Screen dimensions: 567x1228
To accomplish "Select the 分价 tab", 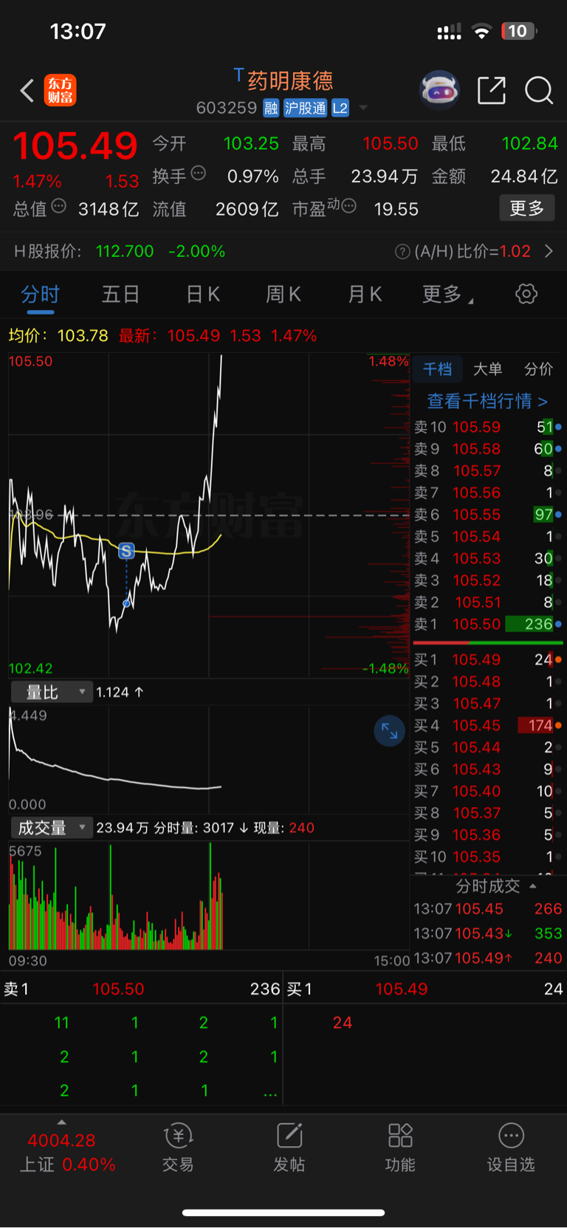I will coord(538,368).
